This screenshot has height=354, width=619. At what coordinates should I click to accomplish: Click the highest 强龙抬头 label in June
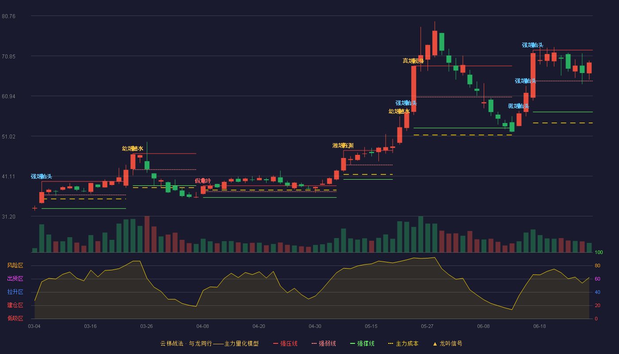tap(533, 45)
